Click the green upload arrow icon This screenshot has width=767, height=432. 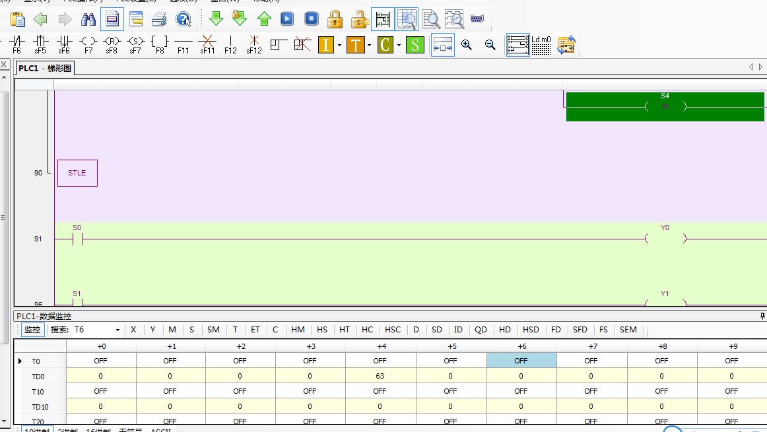(x=264, y=18)
